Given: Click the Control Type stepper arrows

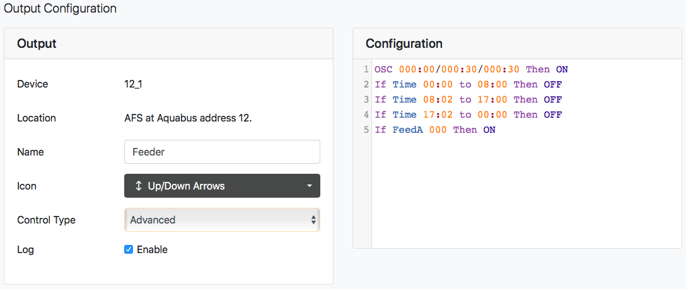Looking at the screenshot, I should [313, 220].
